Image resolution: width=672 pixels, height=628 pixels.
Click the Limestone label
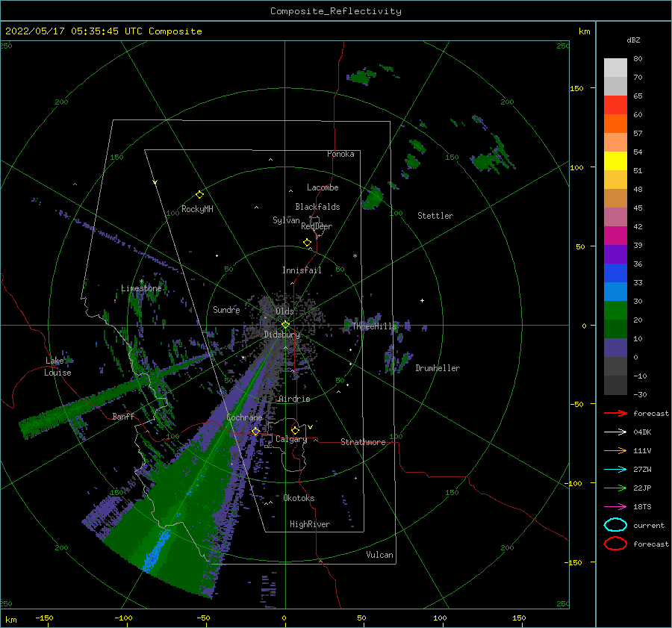click(141, 288)
